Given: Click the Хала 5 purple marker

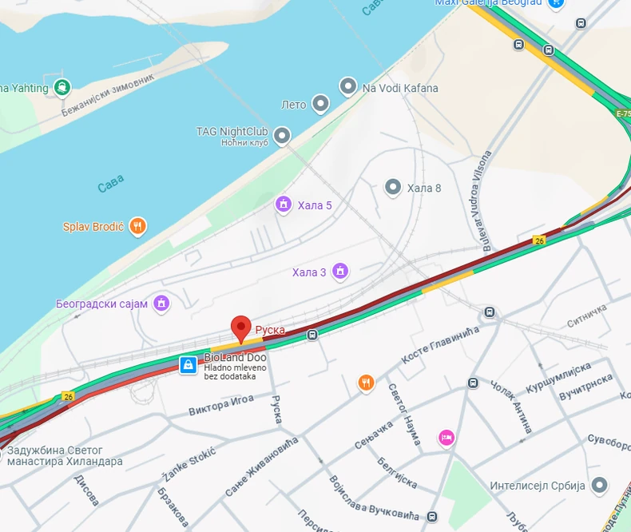Looking at the screenshot, I should [x=284, y=204].
